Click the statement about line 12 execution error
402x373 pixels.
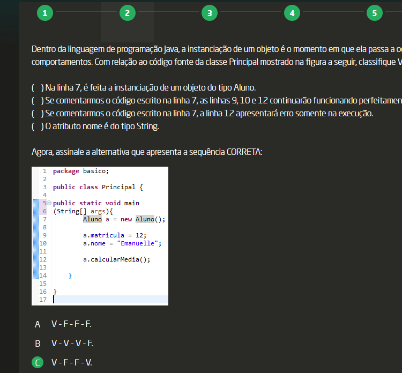coord(209,114)
